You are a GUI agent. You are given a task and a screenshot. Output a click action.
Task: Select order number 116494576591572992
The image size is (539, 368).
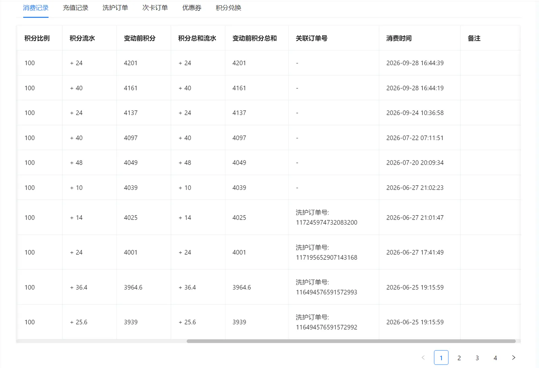(x=326, y=328)
